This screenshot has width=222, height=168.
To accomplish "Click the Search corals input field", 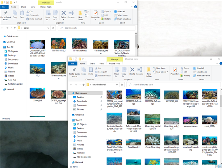I will [97, 28].
